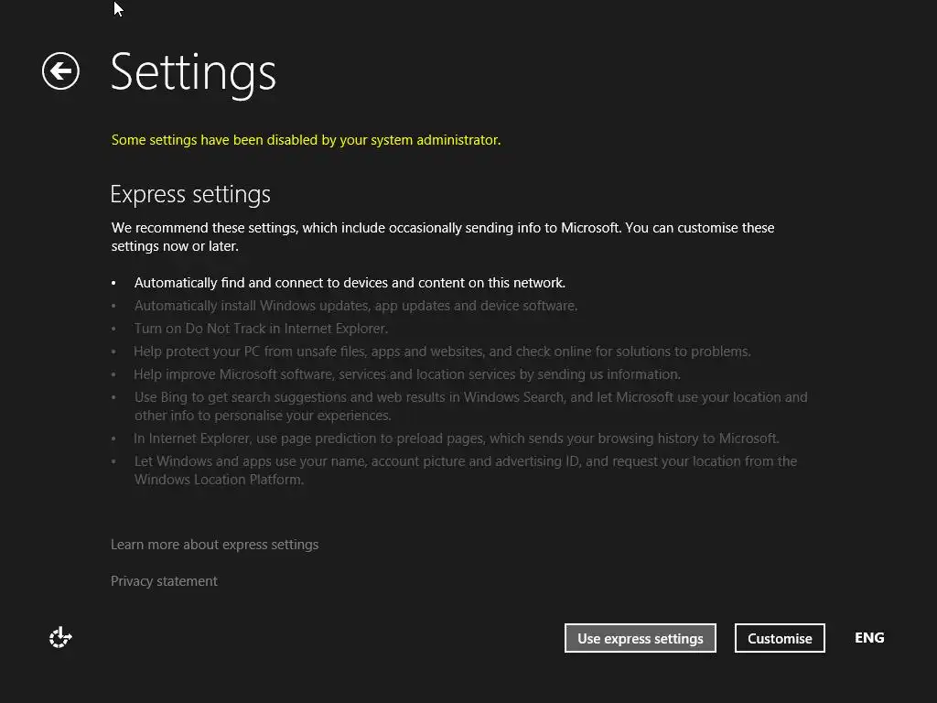Switch input language via ENG indicator

869,638
